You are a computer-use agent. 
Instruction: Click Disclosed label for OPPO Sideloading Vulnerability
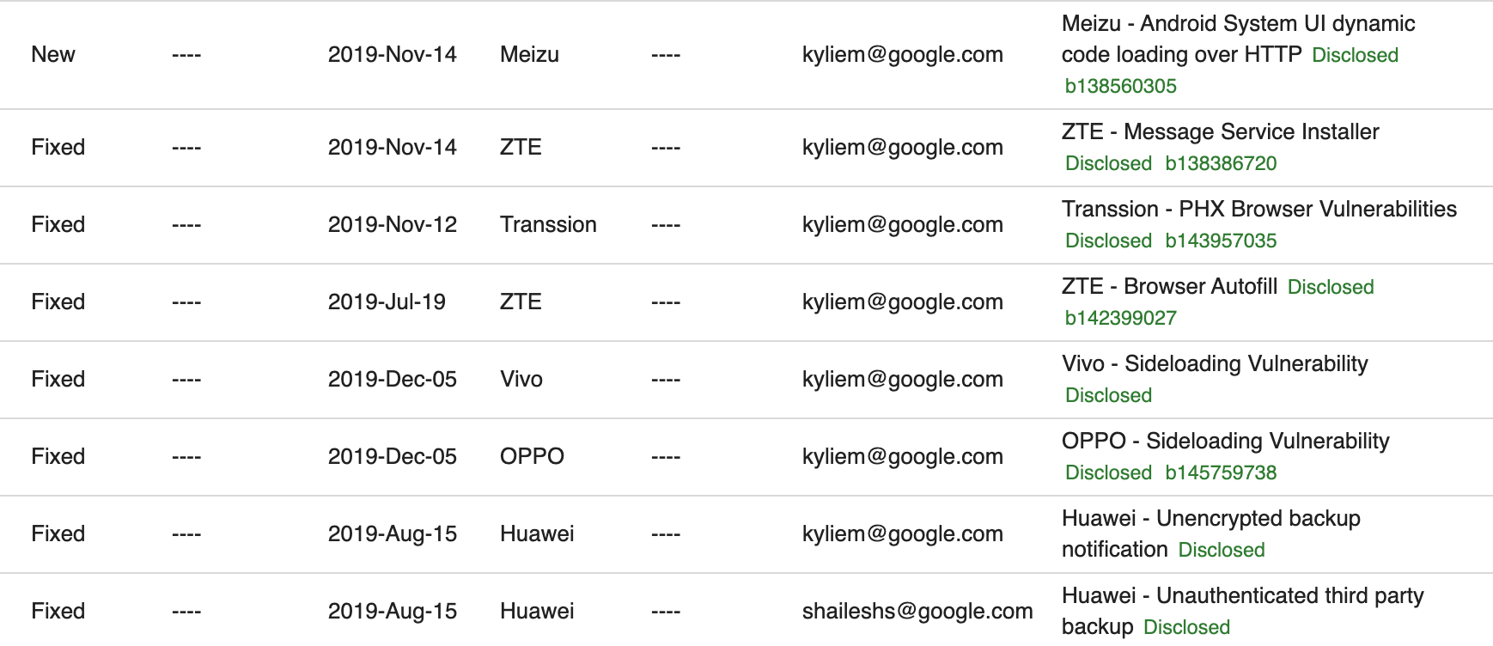tap(1108, 472)
